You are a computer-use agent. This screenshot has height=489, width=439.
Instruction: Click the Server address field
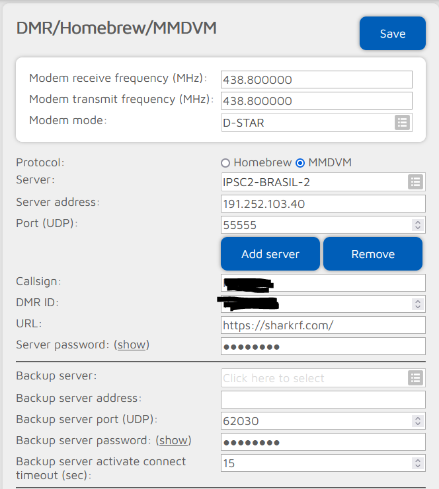[323, 203]
